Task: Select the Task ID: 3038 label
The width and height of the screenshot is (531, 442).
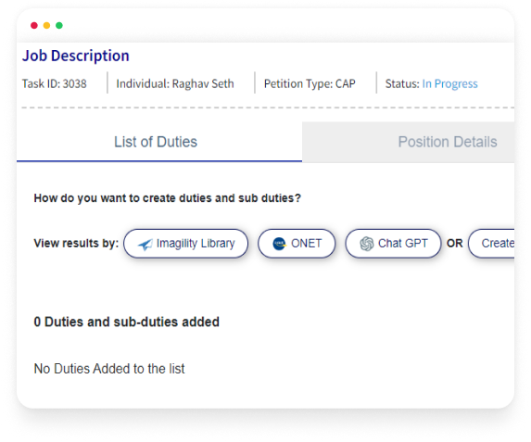Action: tap(54, 83)
